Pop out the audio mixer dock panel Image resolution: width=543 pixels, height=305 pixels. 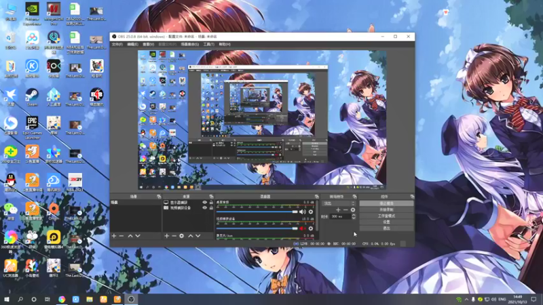coord(316,197)
